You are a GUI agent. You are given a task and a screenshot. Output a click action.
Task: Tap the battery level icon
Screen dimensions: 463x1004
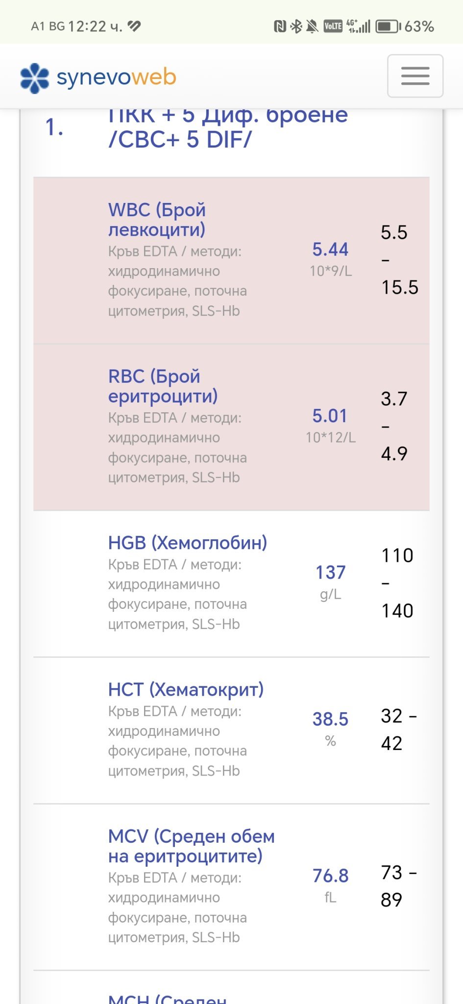388,26
